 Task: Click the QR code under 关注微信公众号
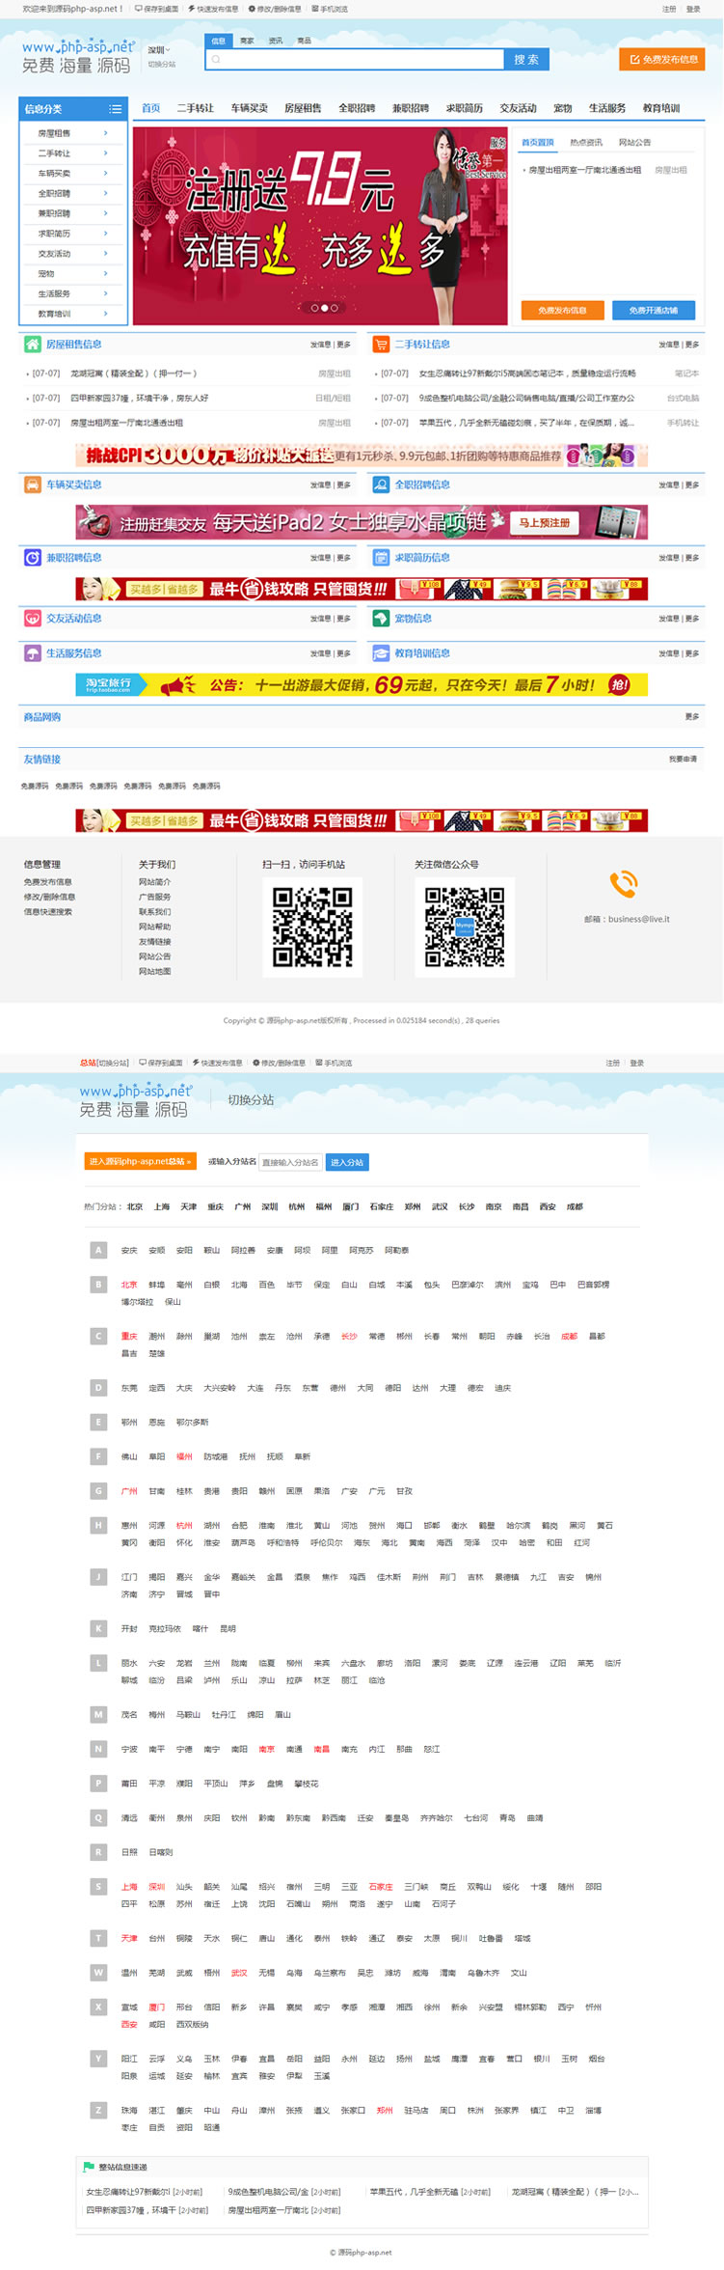(x=465, y=927)
